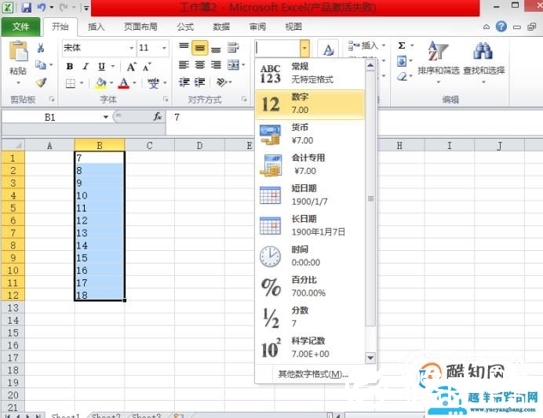543x418 pixels.
Task: Click the Paste clipboard icon
Action: click(x=18, y=51)
